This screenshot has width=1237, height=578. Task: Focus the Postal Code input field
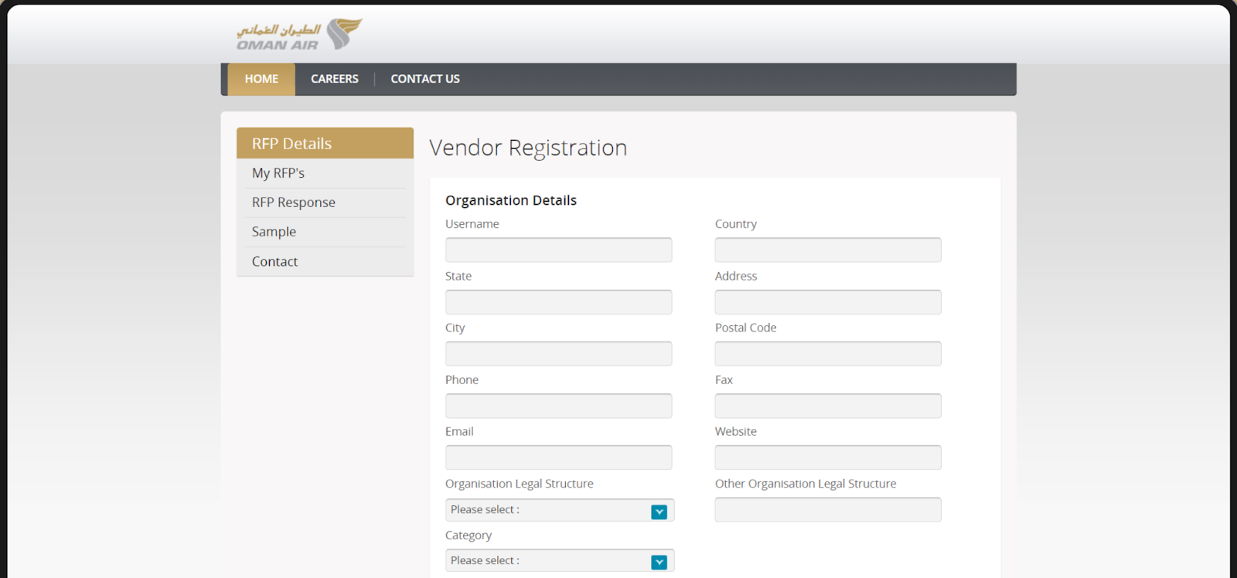[828, 354]
